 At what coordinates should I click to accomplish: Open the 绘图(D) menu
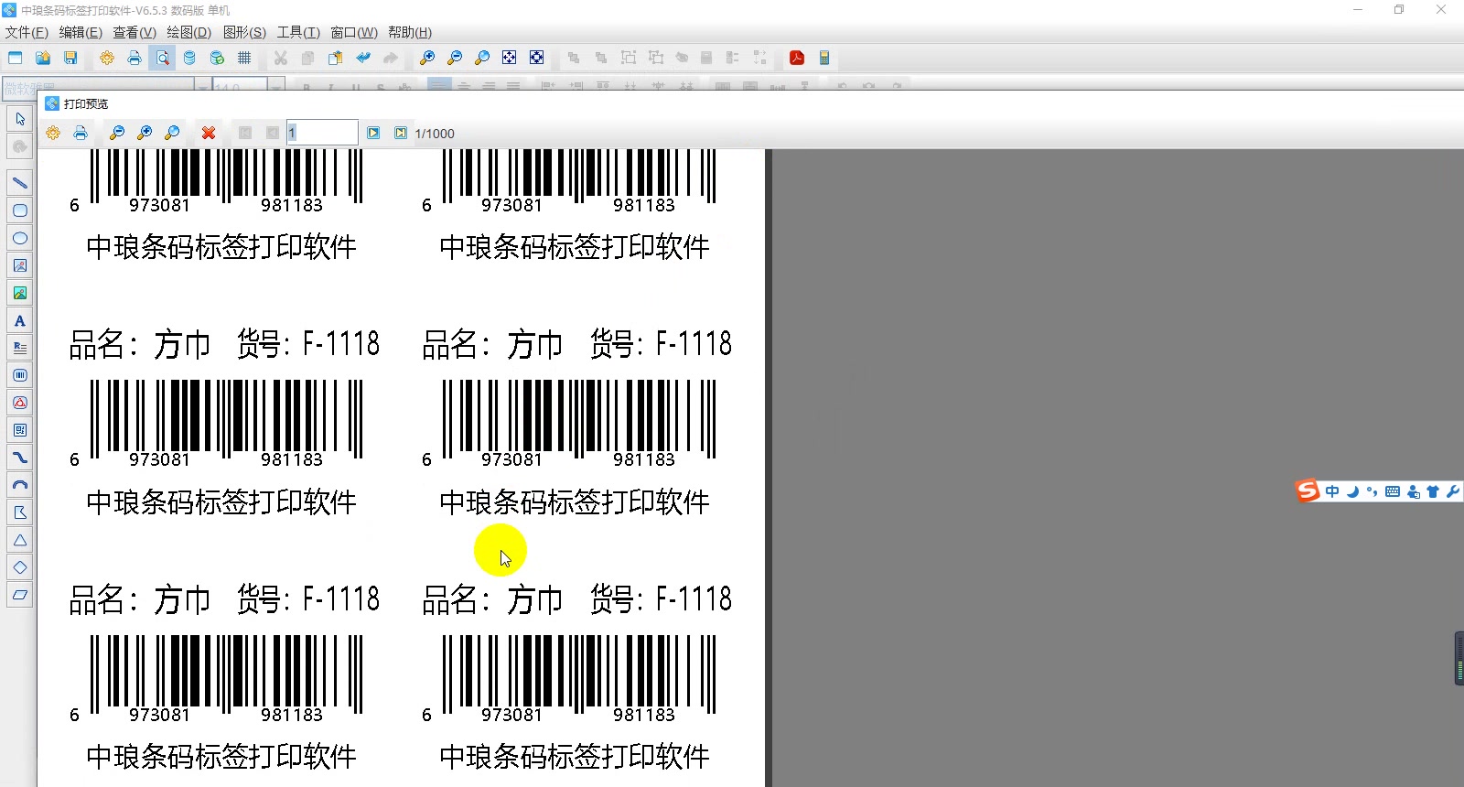coord(188,32)
